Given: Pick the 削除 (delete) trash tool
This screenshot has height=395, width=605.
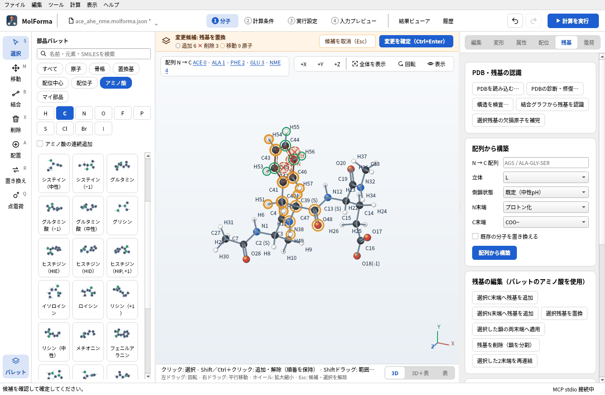Looking at the screenshot, I should [16, 124].
